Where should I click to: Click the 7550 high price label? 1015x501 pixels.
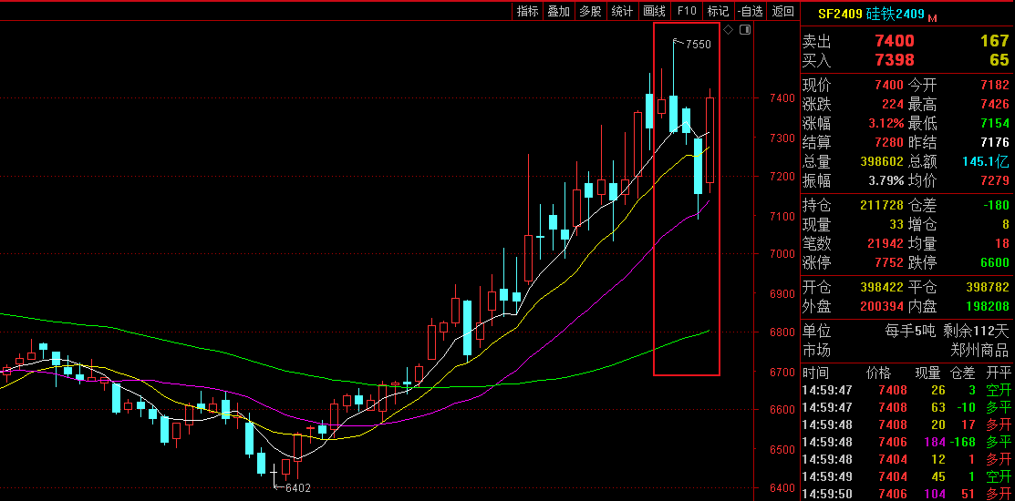tap(698, 44)
